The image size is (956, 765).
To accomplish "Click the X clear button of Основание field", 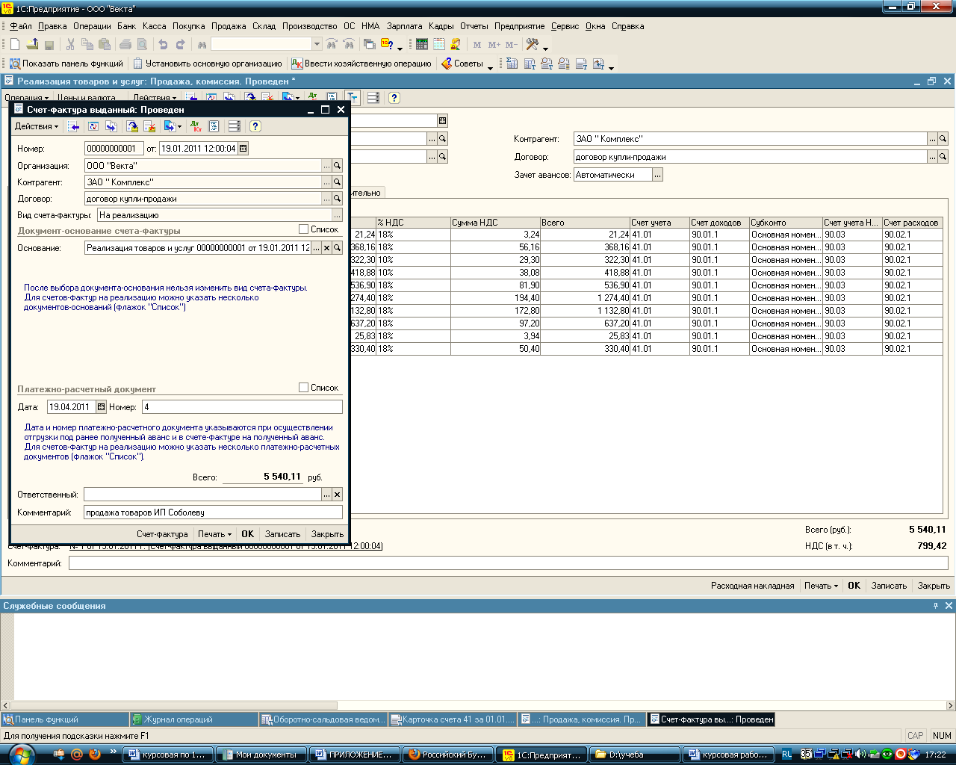I will pyautogui.click(x=326, y=247).
